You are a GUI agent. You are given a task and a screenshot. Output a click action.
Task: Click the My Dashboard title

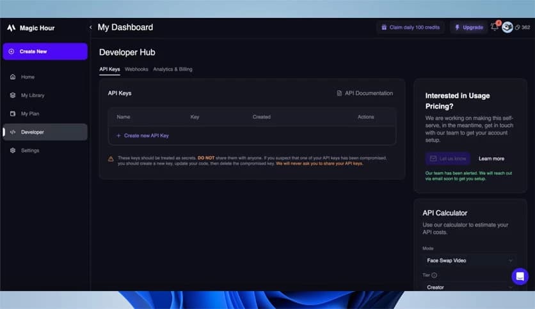tap(125, 27)
